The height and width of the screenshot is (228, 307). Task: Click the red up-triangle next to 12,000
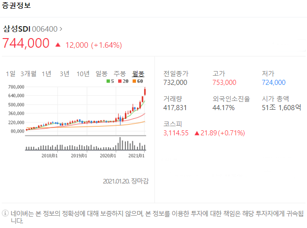pos(58,45)
